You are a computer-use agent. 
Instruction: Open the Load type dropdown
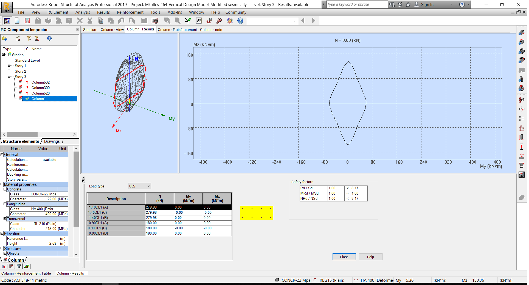click(x=139, y=186)
